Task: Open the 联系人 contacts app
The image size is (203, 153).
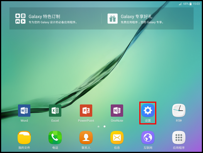Action: pos(86,138)
